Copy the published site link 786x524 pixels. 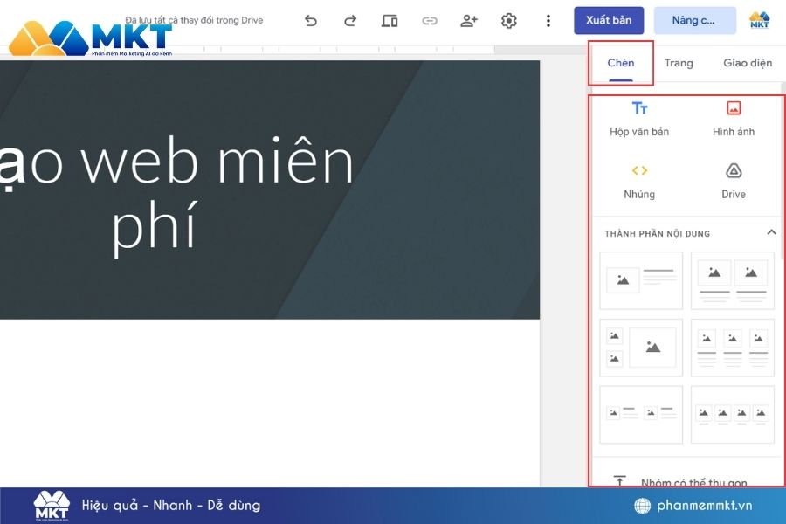tap(430, 21)
